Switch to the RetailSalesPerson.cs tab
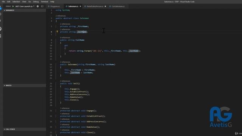This screenshot has height=136, width=242. pyautogui.click(x=95, y=6)
